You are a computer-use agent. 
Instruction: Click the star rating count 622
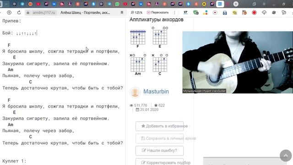[x=160, y=105]
